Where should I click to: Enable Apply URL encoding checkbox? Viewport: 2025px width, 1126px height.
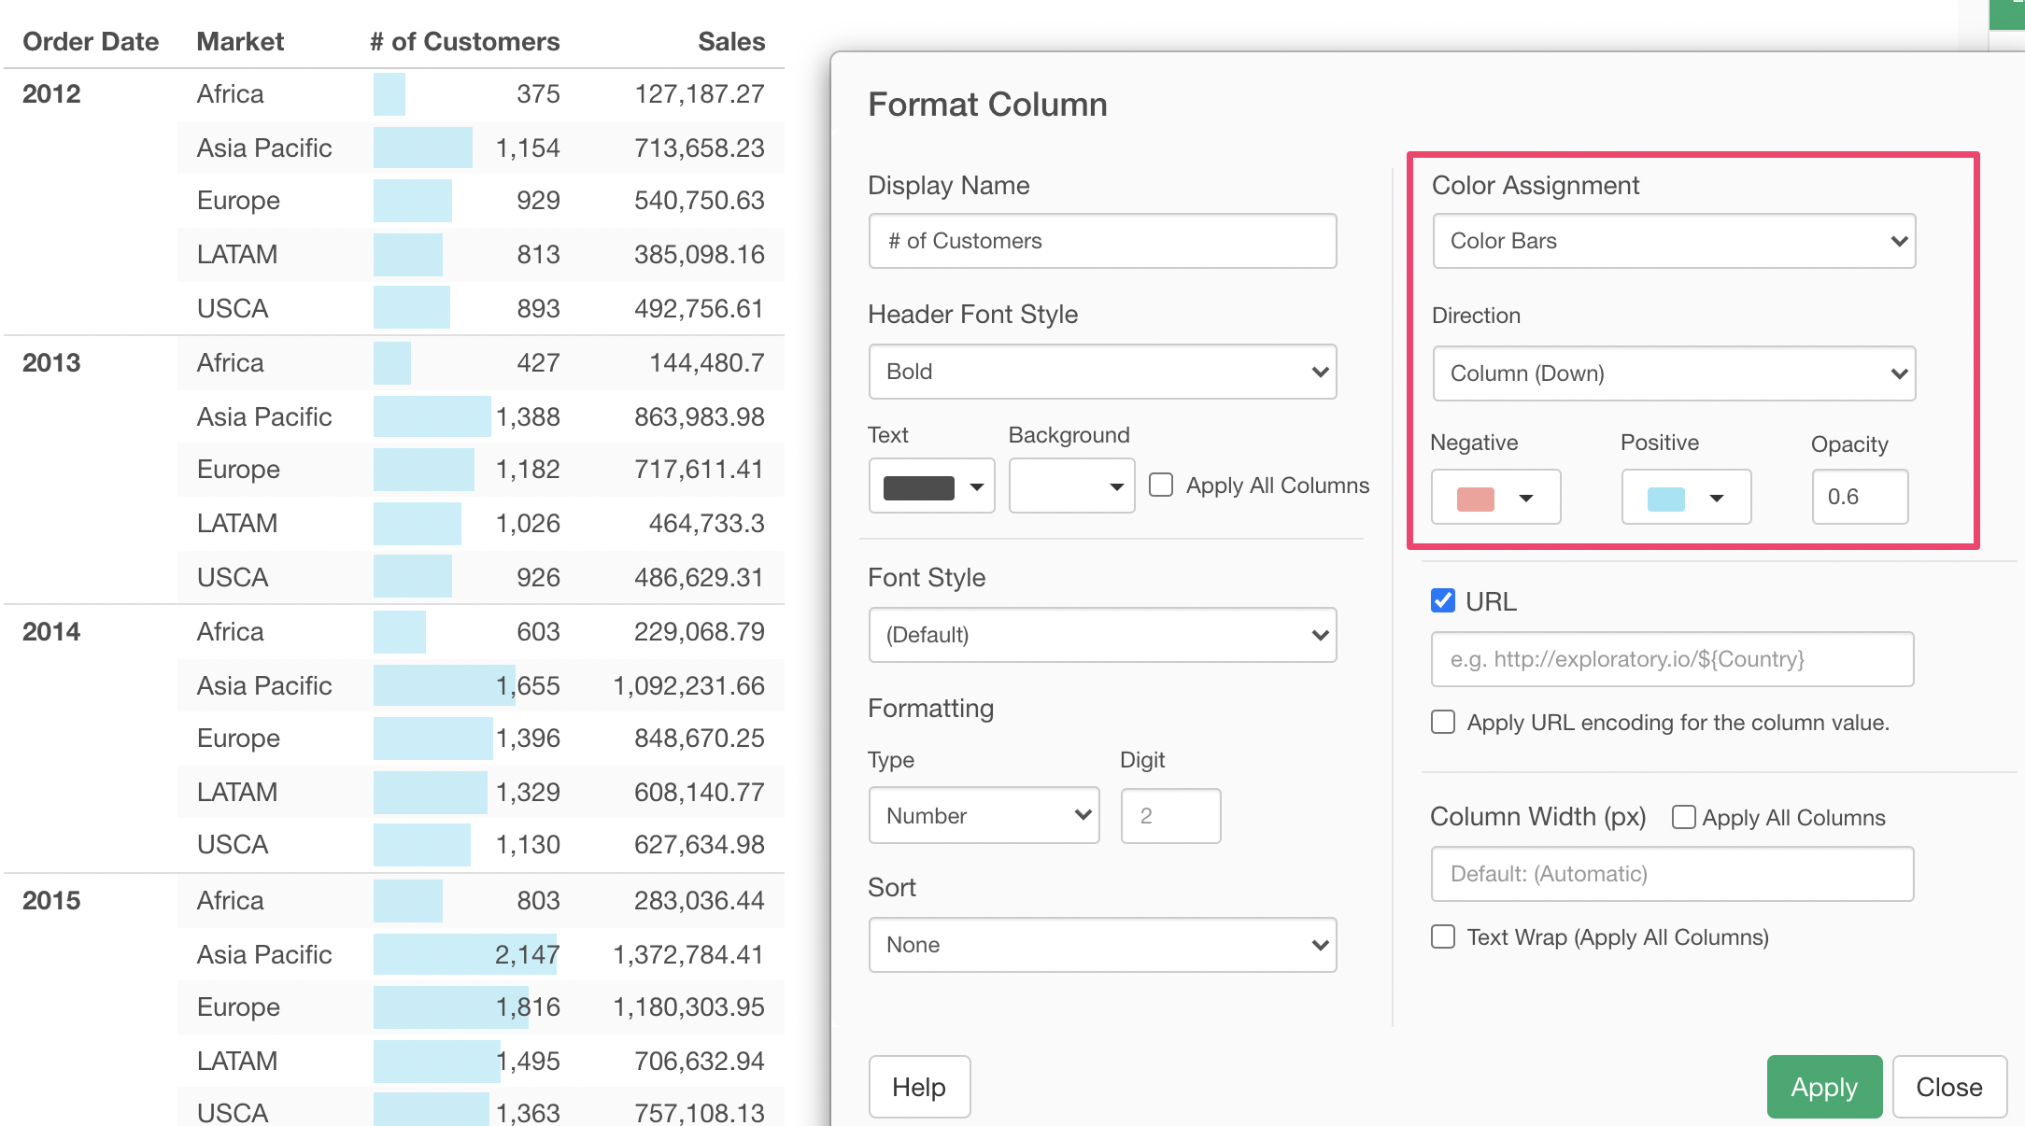pos(1443,722)
